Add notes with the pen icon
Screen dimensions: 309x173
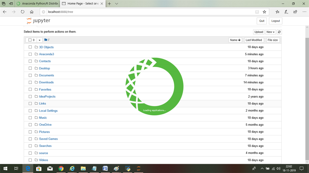(x=286, y=12)
